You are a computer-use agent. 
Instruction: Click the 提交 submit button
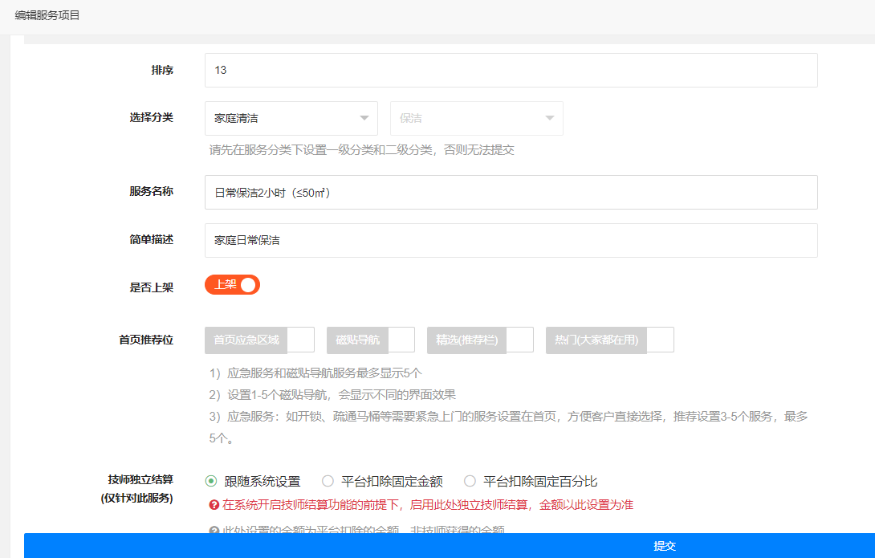[x=665, y=545]
